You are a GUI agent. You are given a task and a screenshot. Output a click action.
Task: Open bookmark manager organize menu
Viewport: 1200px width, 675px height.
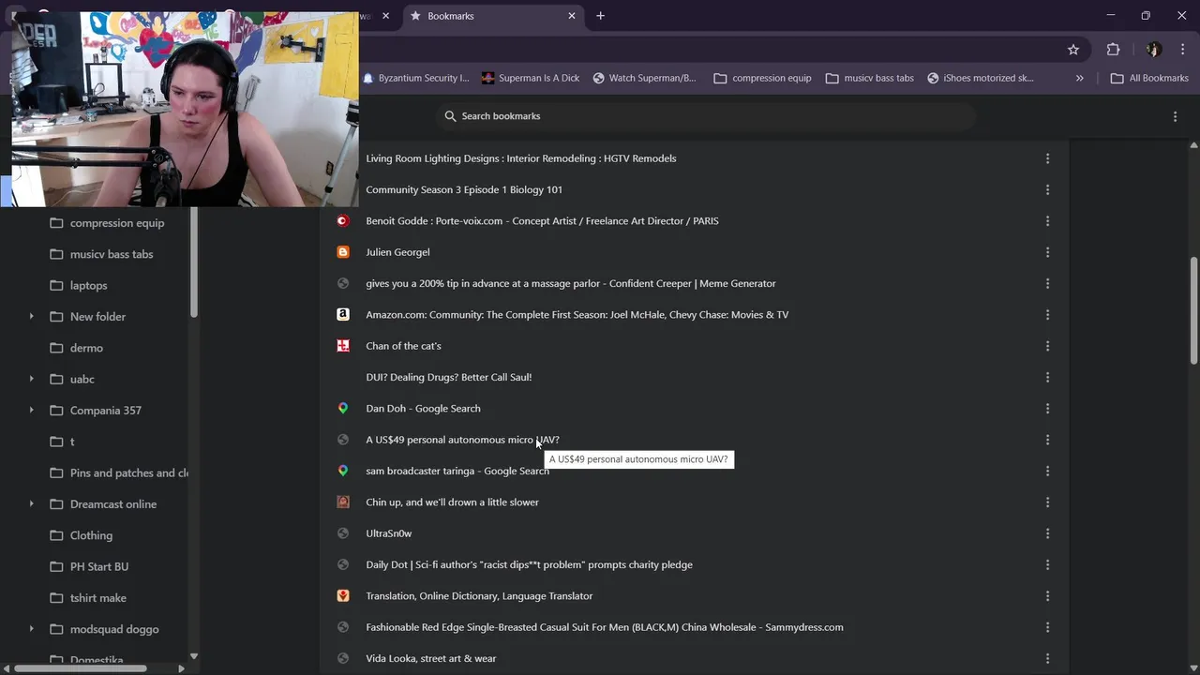[1175, 116]
